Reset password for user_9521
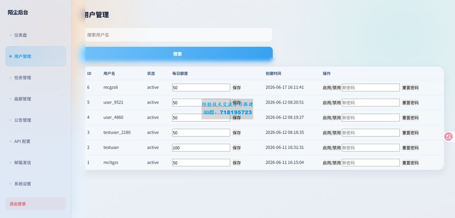Image resolution: width=455 pixels, height=218 pixels. [410, 103]
